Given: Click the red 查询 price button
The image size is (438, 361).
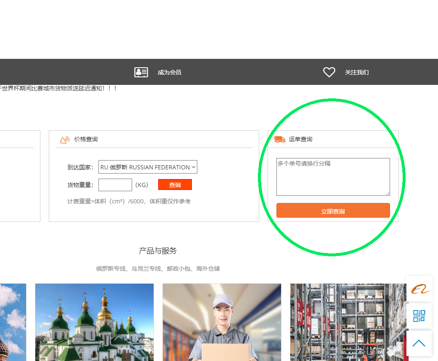Looking at the screenshot, I should pyautogui.click(x=175, y=184).
